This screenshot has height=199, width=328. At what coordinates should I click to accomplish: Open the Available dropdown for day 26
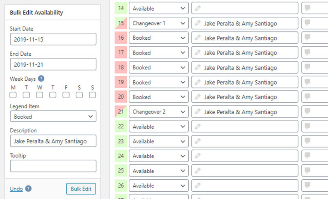click(159, 185)
